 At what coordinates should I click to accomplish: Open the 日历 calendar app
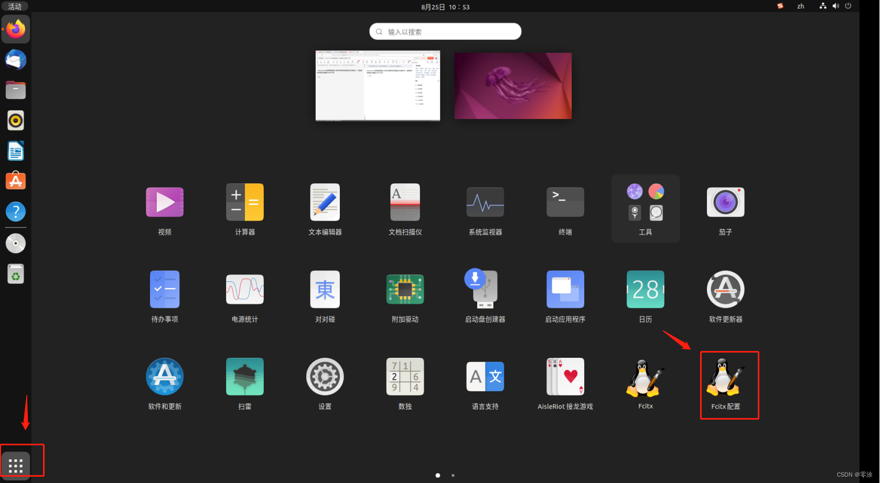pos(646,289)
